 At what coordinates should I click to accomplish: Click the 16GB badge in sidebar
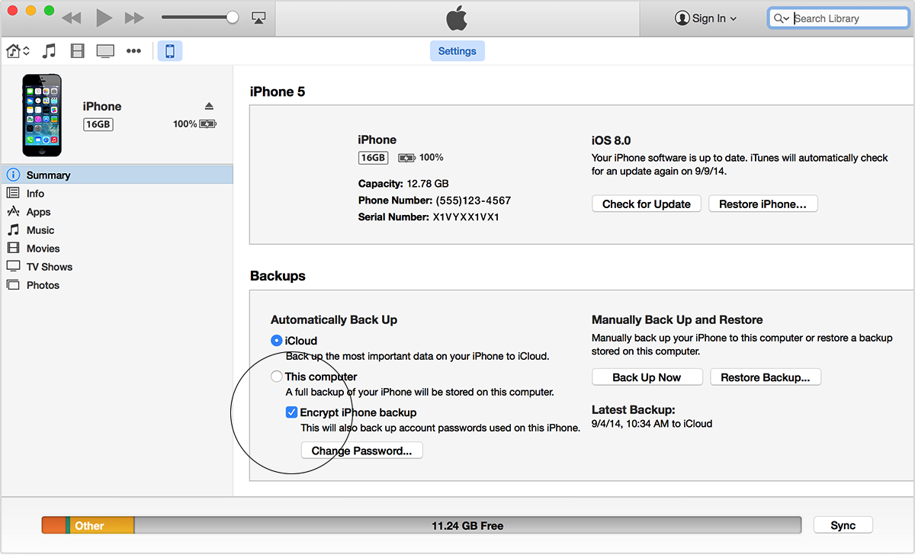tap(98, 124)
